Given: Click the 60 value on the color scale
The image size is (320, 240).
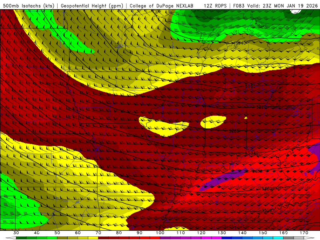Looking at the screenshot, I should click(x=78, y=233).
